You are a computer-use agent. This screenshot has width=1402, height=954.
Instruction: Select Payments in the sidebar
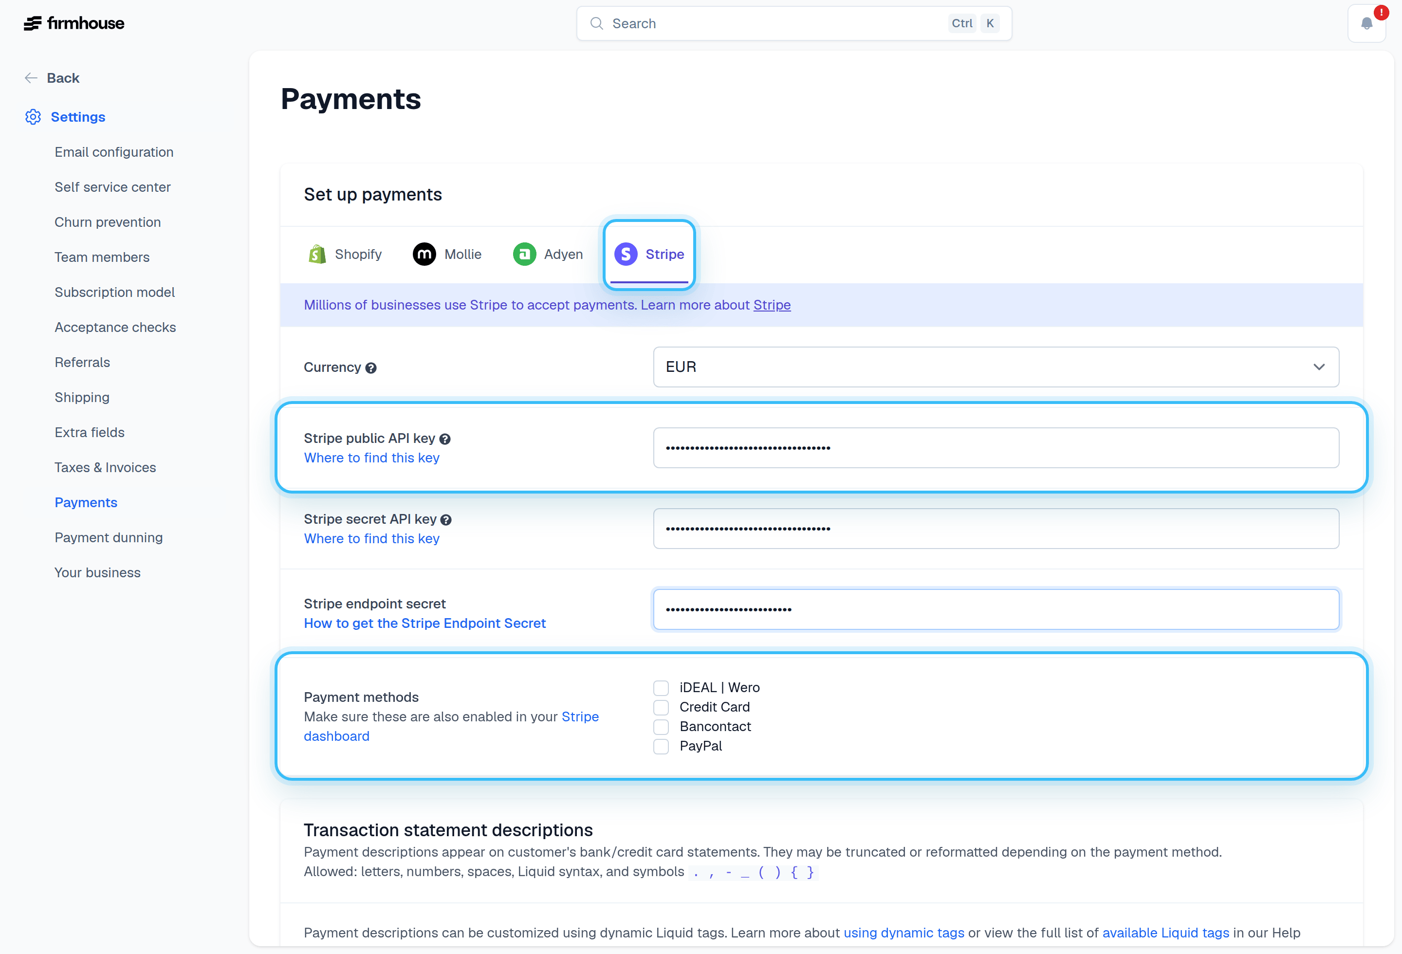click(x=86, y=502)
